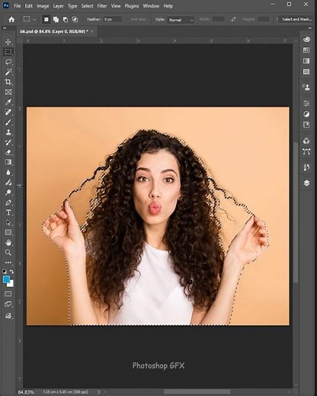Select the Blur tool

(8, 172)
